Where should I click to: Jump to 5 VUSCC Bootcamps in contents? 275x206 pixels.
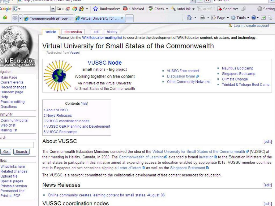coord(60,132)
